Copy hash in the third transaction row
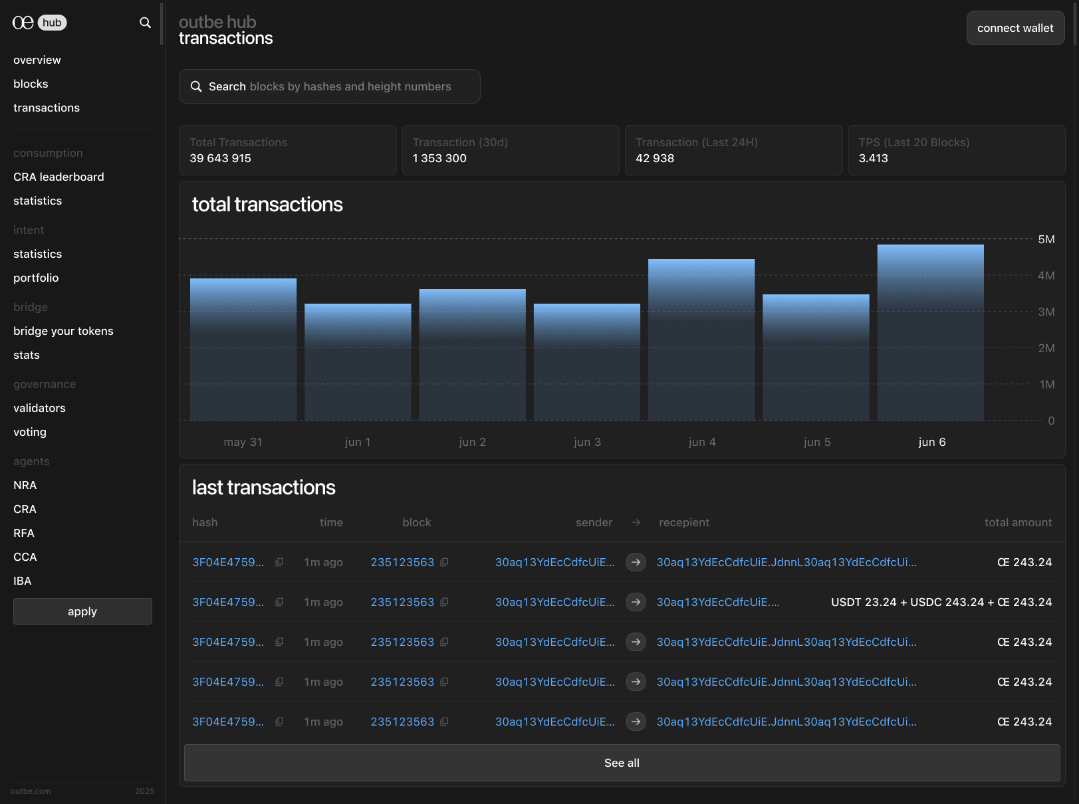The width and height of the screenshot is (1079, 804). [x=279, y=642]
